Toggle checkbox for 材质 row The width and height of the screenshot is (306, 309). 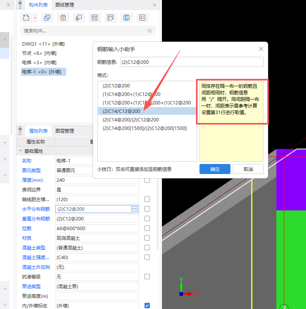pos(147,238)
